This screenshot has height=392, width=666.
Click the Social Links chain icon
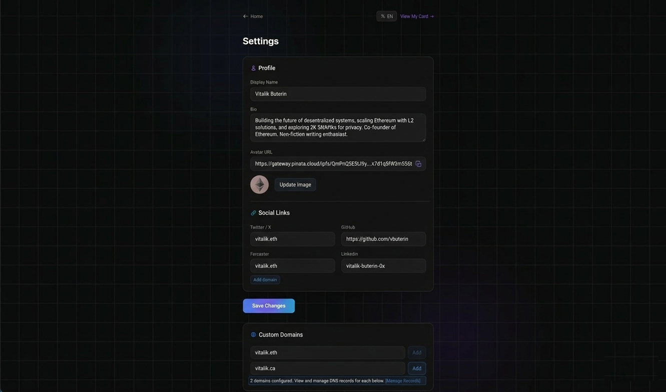[x=253, y=212]
